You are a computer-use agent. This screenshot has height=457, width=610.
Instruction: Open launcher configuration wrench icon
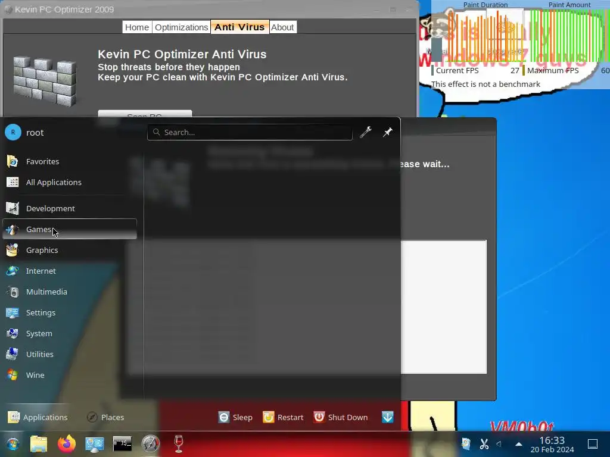[366, 132]
